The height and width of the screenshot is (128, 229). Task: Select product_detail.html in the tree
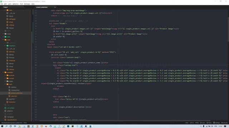point(17,93)
